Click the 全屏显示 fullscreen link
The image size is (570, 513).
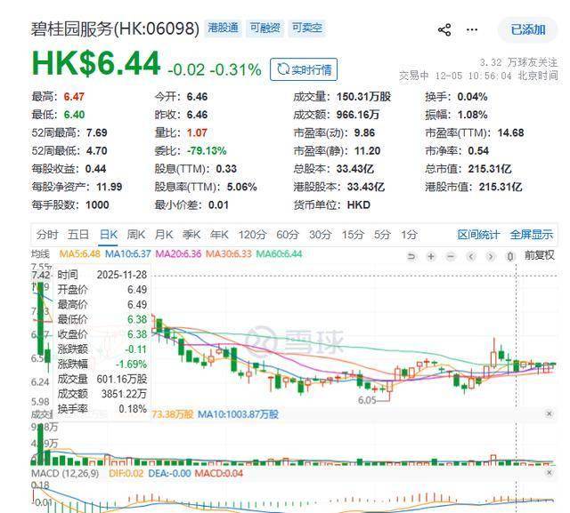(x=531, y=235)
